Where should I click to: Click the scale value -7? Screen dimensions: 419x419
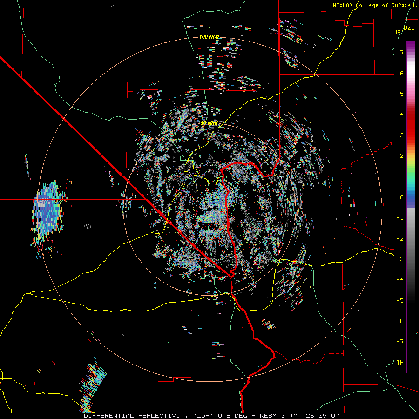click(400, 342)
